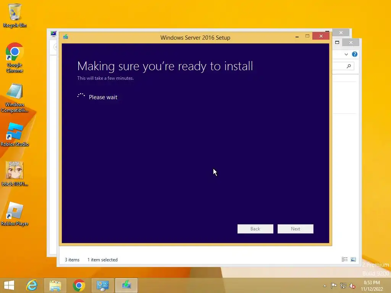Select the Google Chrome desktop shortcut

click(x=15, y=58)
